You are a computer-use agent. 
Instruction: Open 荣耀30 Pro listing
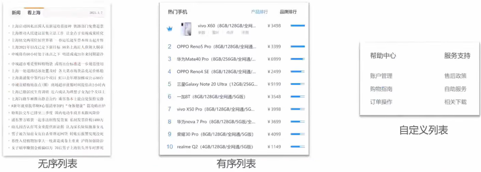215,134
